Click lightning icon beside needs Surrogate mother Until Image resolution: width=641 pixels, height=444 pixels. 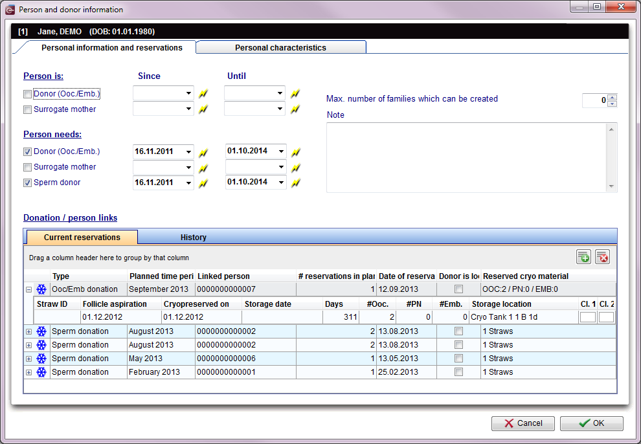tap(295, 168)
